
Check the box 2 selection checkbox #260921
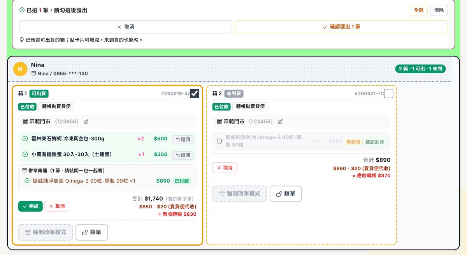(x=388, y=93)
